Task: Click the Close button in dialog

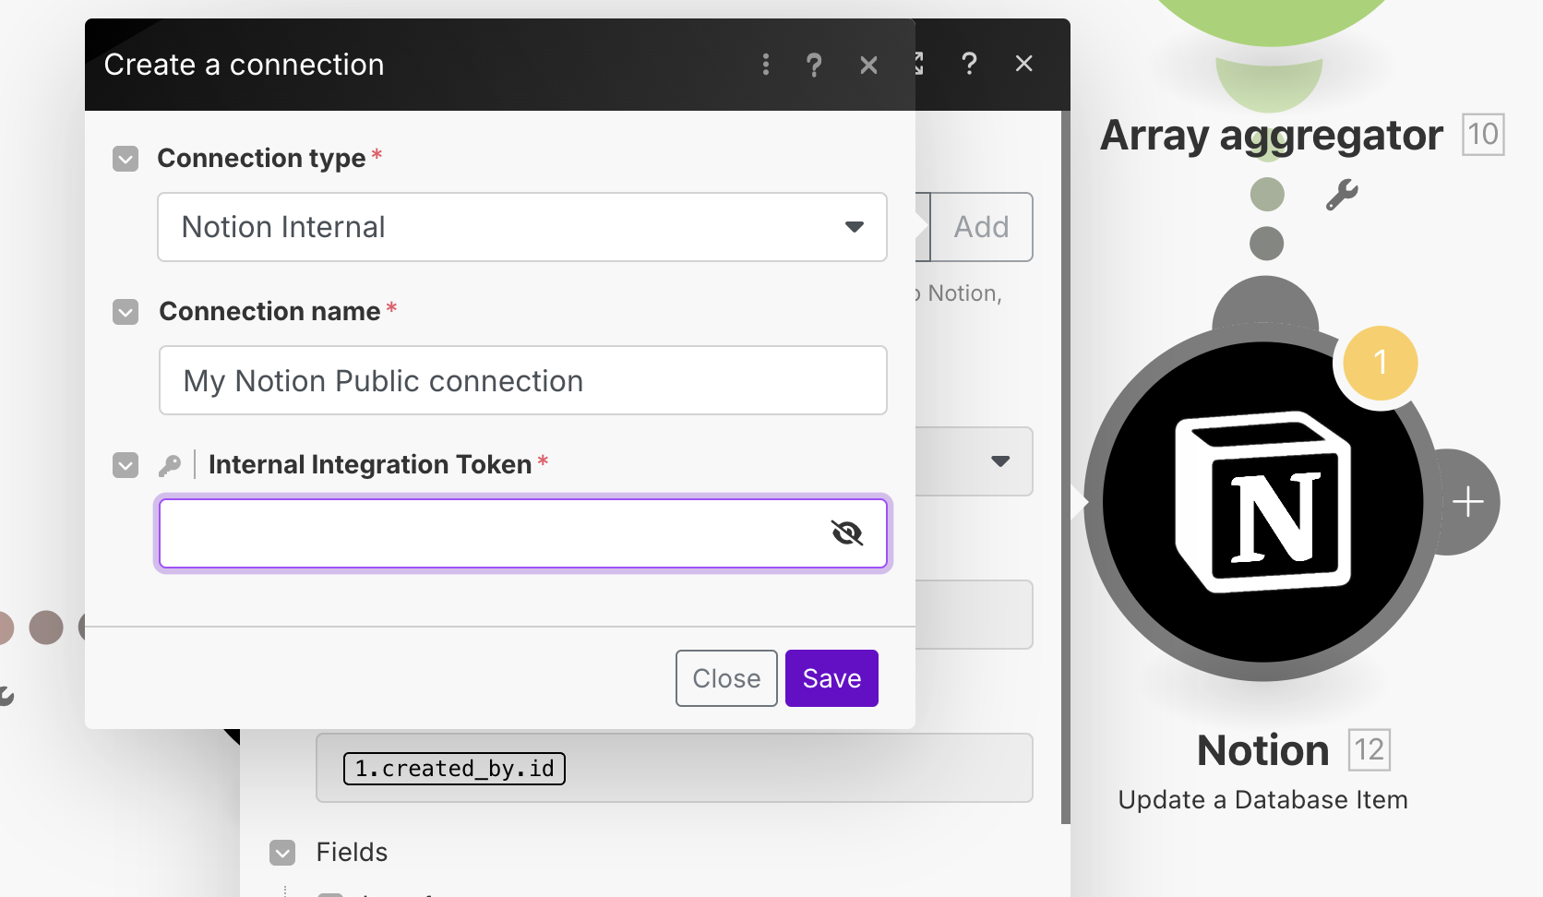Action: tap(726, 678)
